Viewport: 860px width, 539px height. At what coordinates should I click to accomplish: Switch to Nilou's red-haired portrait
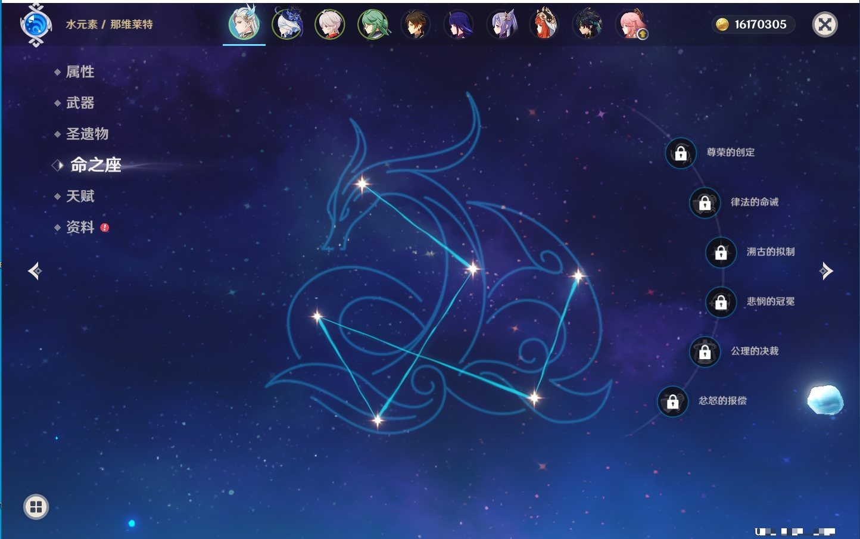544,24
